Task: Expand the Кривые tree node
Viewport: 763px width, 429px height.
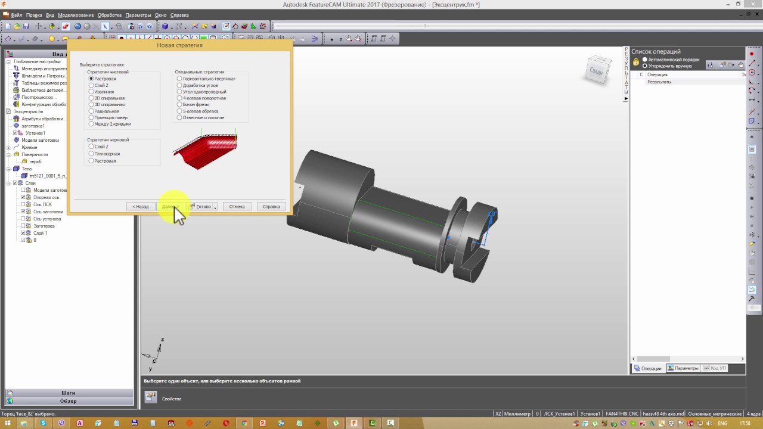Action: click(x=8, y=147)
